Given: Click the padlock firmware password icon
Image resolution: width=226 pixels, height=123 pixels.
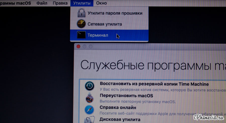Looking at the screenshot, I should tap(81, 13).
